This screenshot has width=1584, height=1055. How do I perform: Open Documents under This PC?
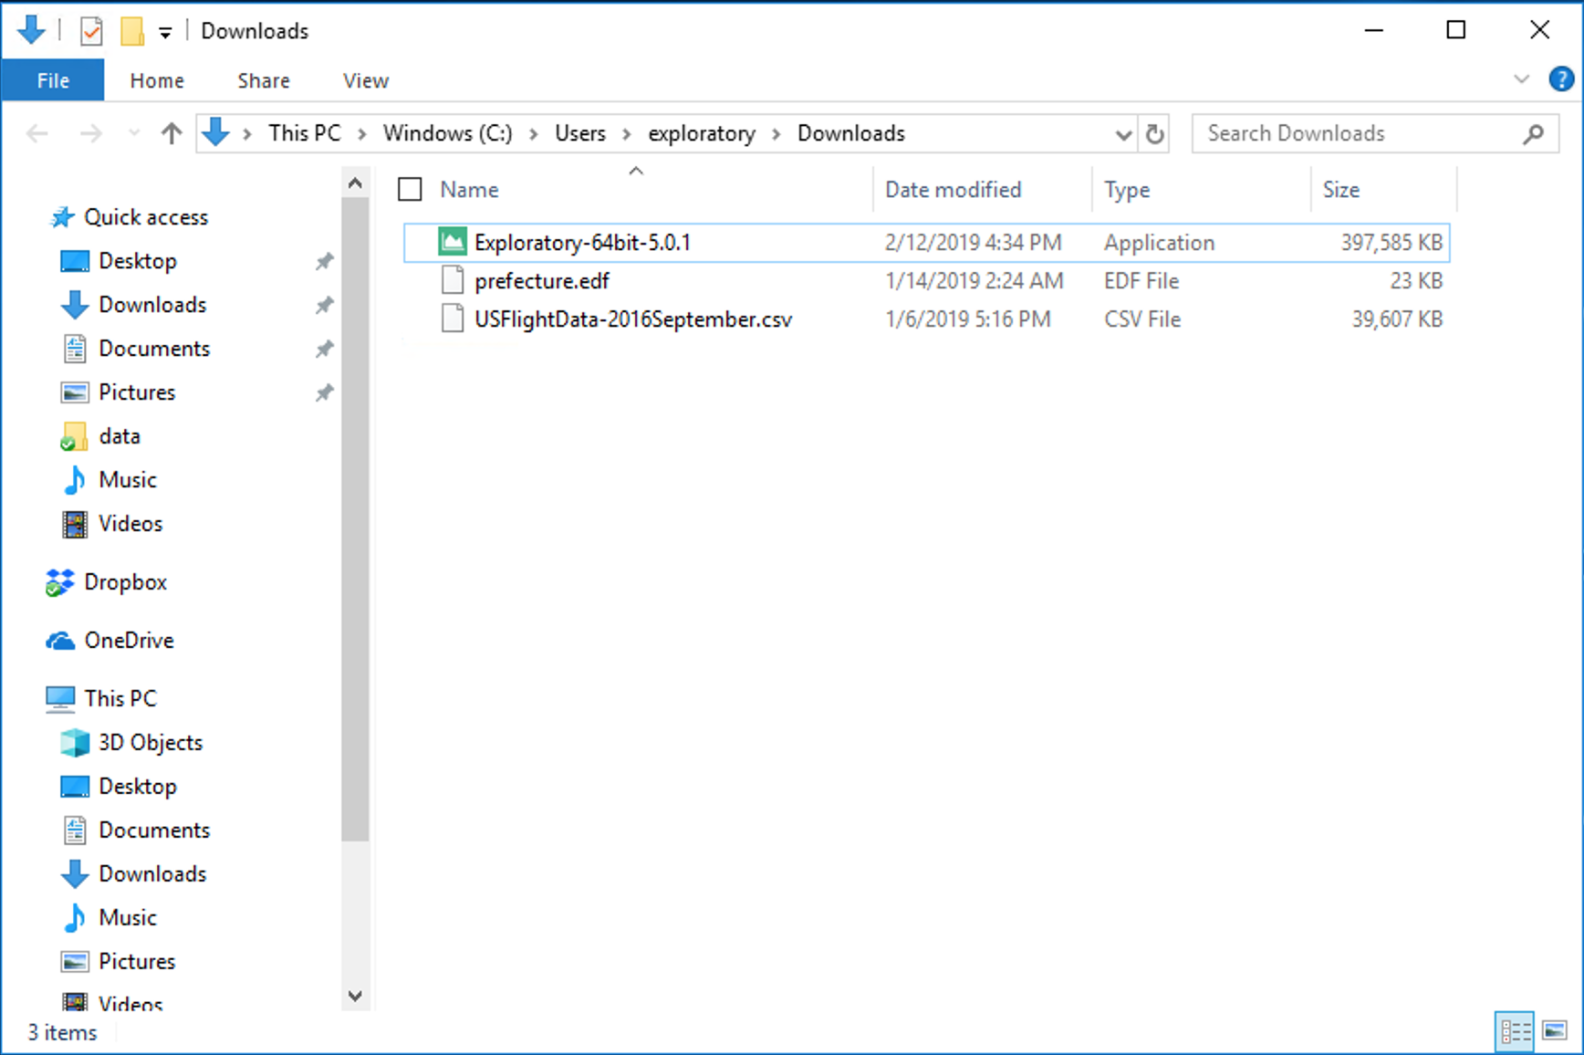point(154,830)
